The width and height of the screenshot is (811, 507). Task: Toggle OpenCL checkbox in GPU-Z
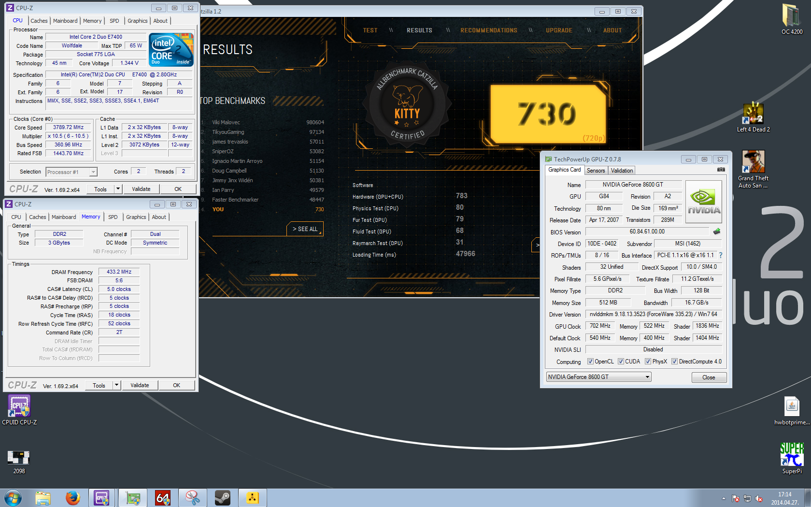coord(590,362)
